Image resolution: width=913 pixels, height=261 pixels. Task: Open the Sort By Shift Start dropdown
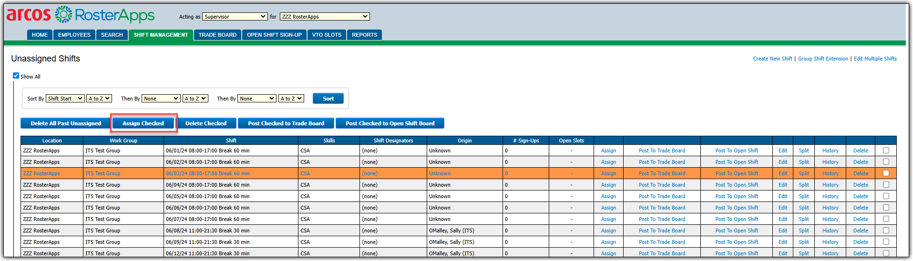coord(65,99)
